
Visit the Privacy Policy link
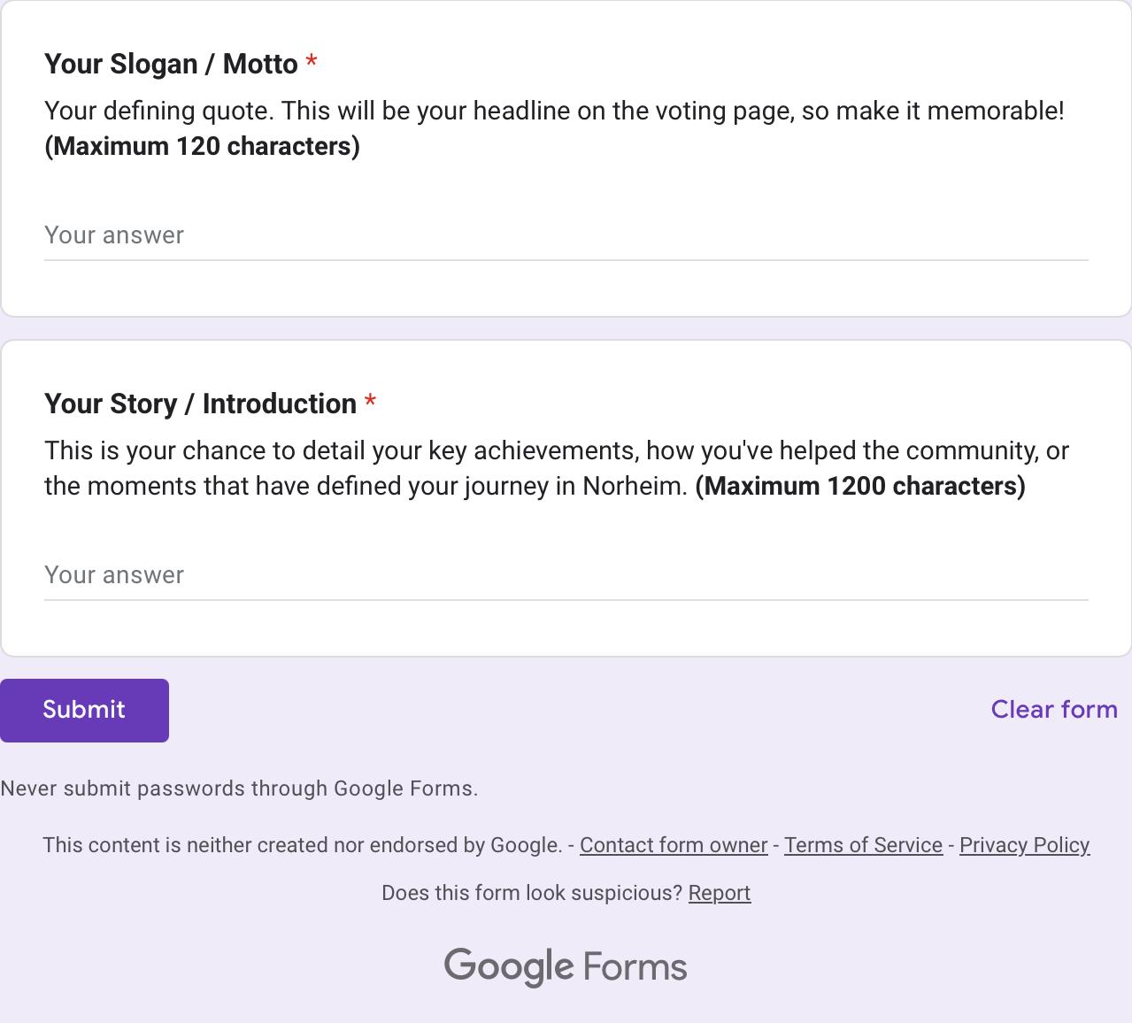pos(1024,845)
